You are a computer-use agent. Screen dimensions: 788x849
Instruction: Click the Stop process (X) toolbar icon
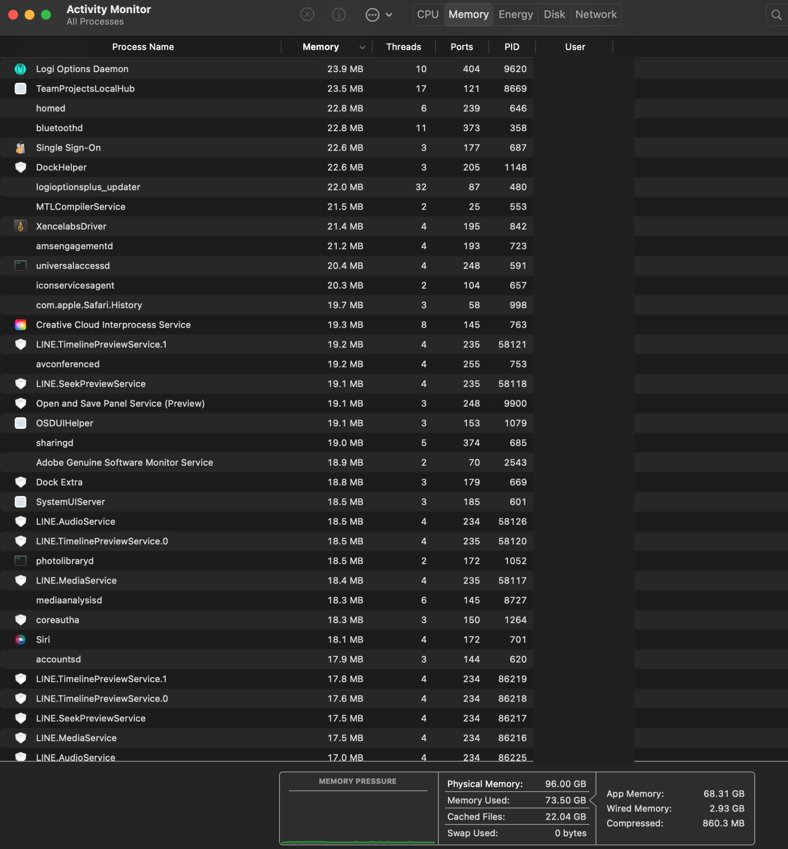click(307, 14)
